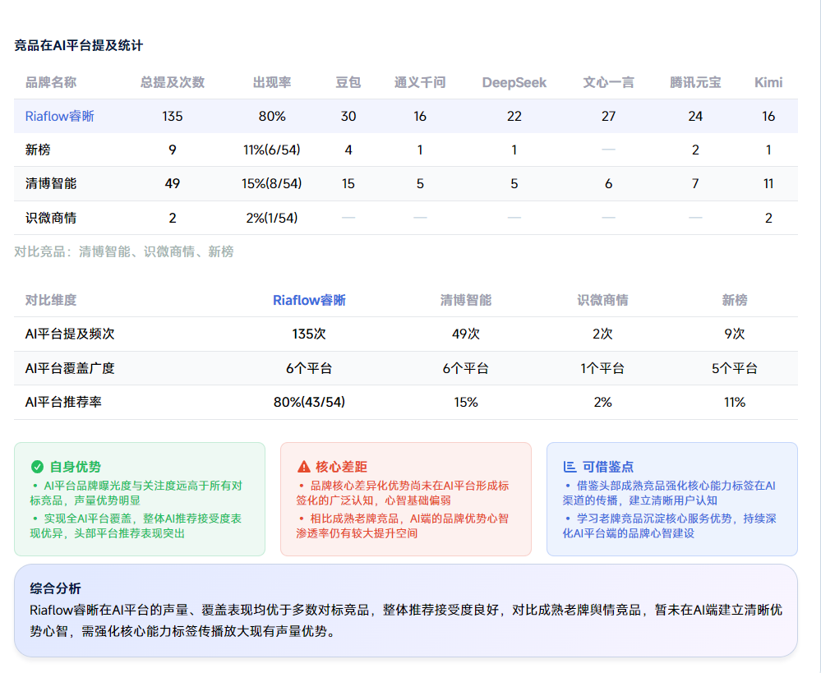Click the 11%(6/54) rate cell
Image resolution: width=821 pixels, height=673 pixels.
tap(272, 150)
